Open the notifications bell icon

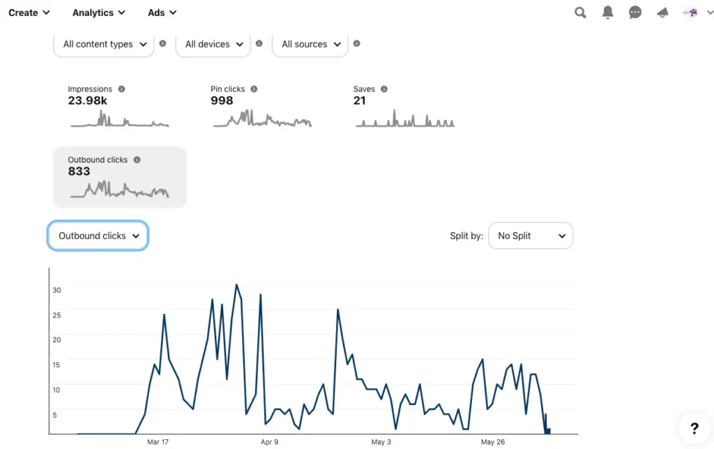[607, 13]
